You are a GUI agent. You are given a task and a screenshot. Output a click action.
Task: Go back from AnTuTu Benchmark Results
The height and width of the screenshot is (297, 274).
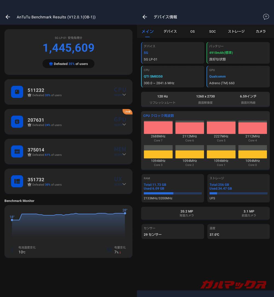pos(8,17)
